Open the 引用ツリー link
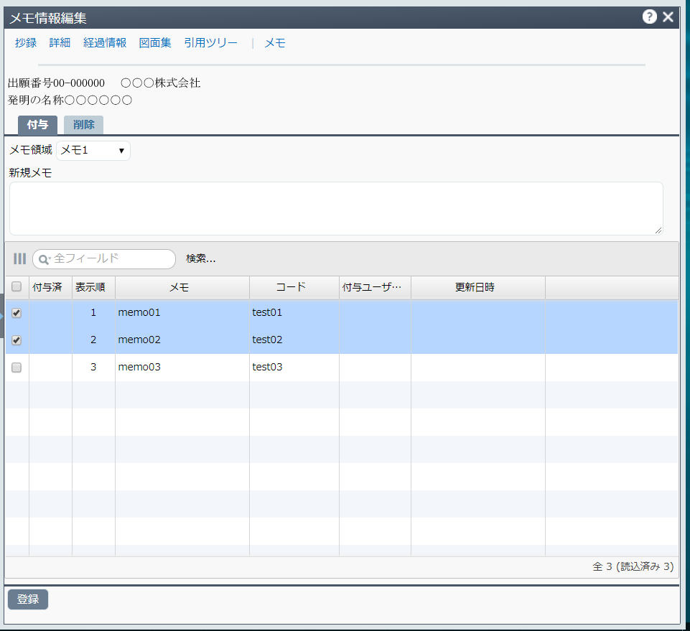690x631 pixels. pos(210,43)
